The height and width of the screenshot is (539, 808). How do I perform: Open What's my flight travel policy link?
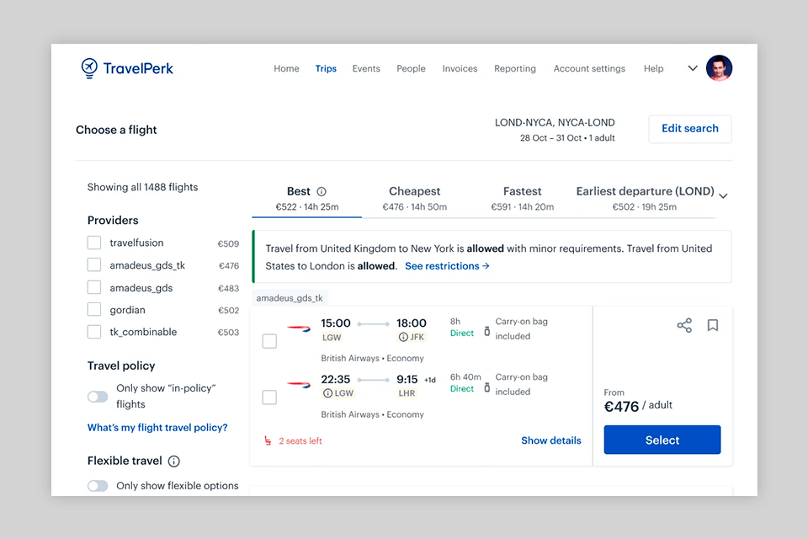157,428
